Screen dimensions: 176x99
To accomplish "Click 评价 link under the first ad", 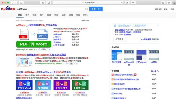I will (44, 50).
